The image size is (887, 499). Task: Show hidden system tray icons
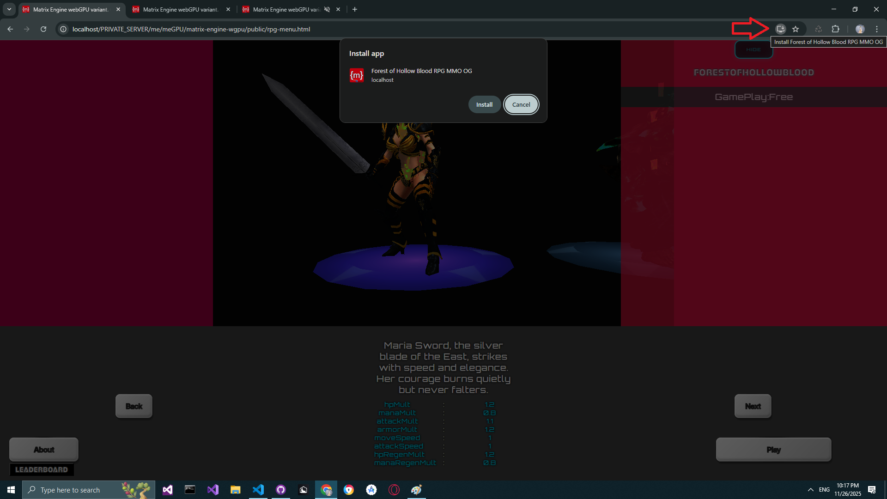[810, 490]
